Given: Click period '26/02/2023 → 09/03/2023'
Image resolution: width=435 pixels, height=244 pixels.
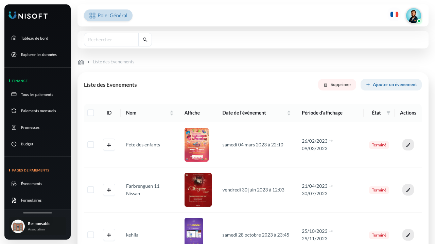Looking at the screenshot, I should 317,145.
